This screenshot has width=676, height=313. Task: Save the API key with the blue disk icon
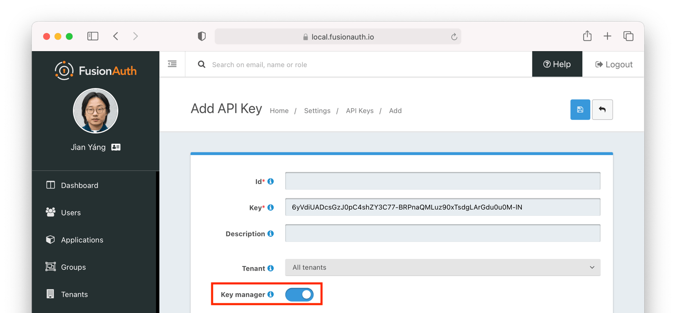coord(580,110)
